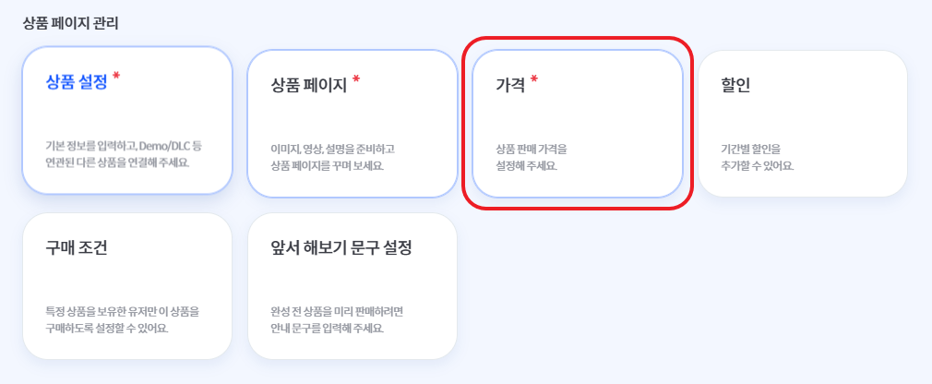Open the 할인 card
The height and width of the screenshot is (384, 932).
click(x=803, y=124)
